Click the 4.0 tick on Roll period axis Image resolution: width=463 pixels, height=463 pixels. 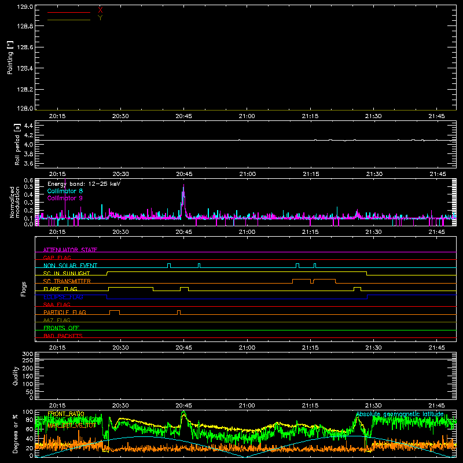pyautogui.click(x=28, y=145)
